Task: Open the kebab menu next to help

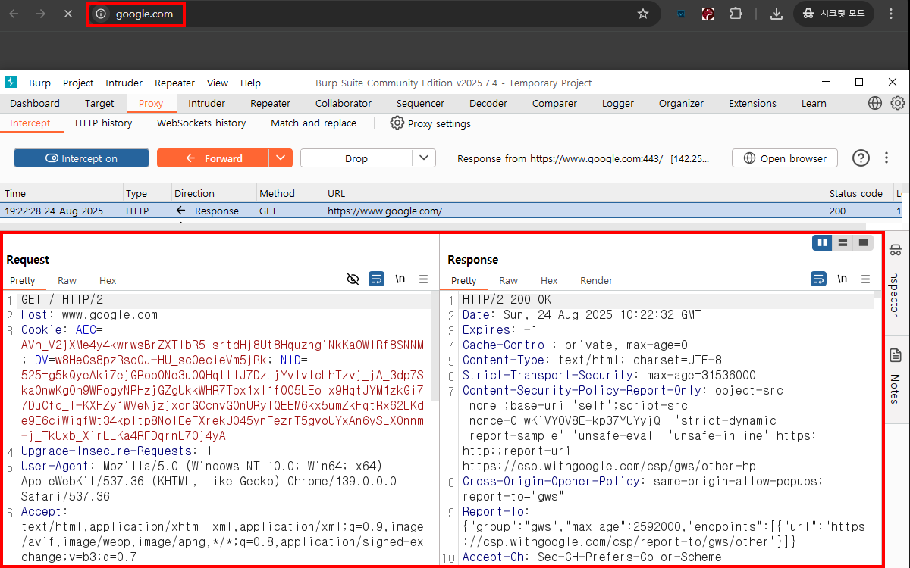Action: pos(886,158)
